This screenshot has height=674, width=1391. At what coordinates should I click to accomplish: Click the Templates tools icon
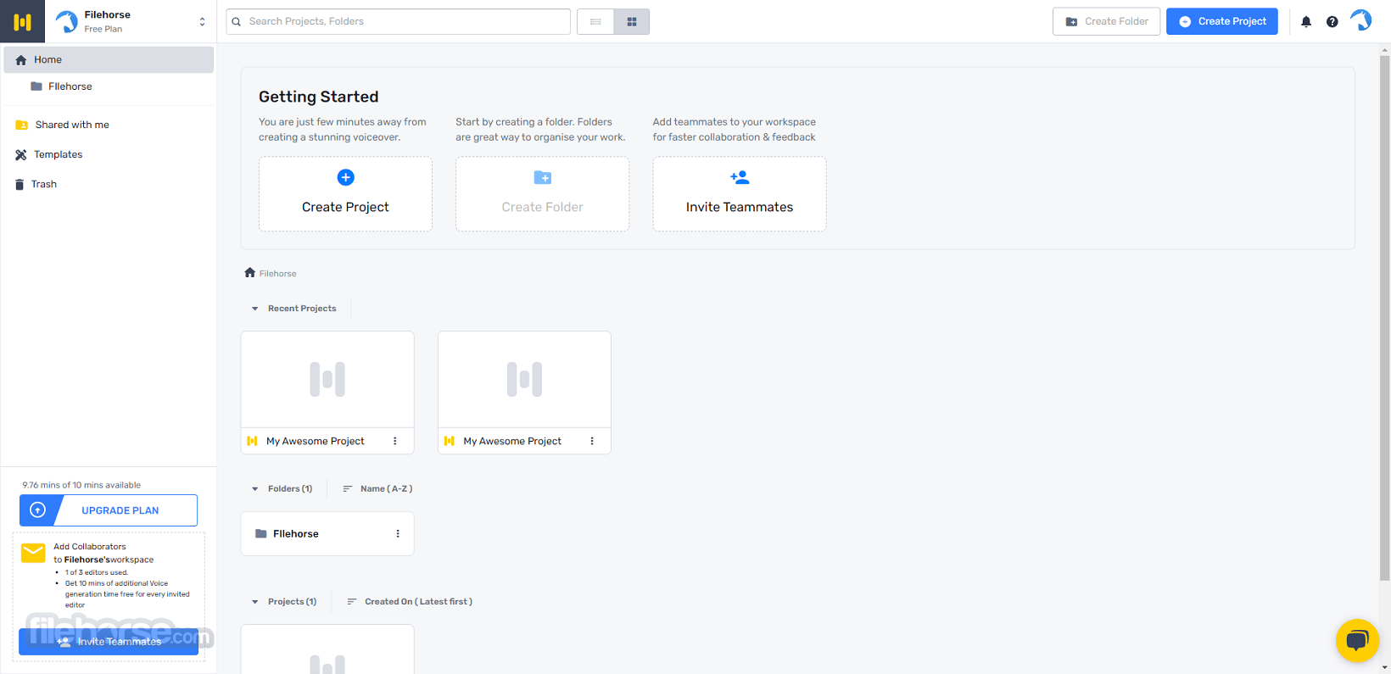[21, 154]
